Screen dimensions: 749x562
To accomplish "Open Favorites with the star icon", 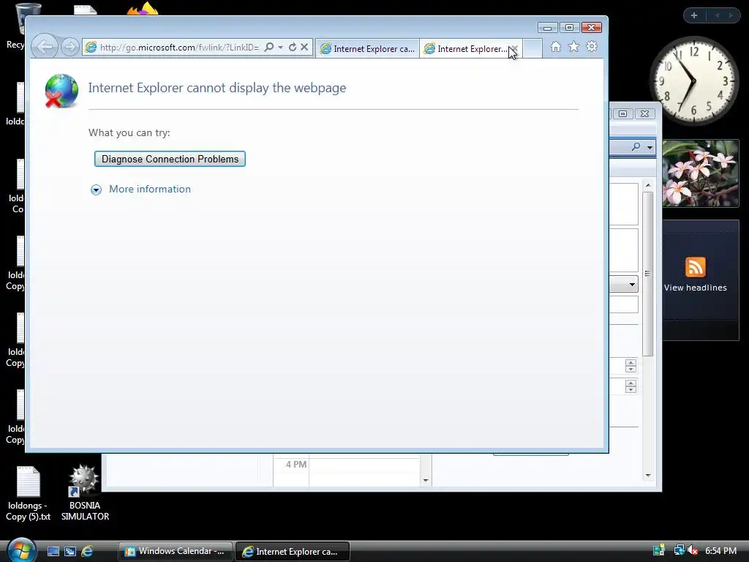I will [x=573, y=47].
